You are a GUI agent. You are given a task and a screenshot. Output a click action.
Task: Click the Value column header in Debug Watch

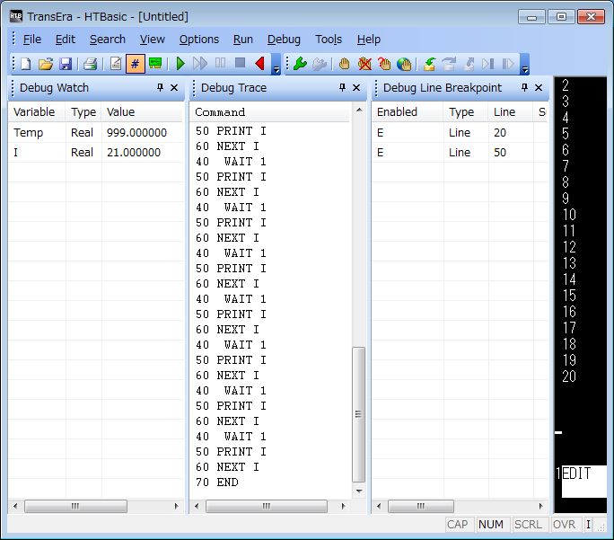143,112
